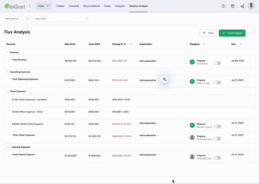The image size is (259, 184).
Task: Click the $18,000 | 2.69% change value
Action: 120,112
